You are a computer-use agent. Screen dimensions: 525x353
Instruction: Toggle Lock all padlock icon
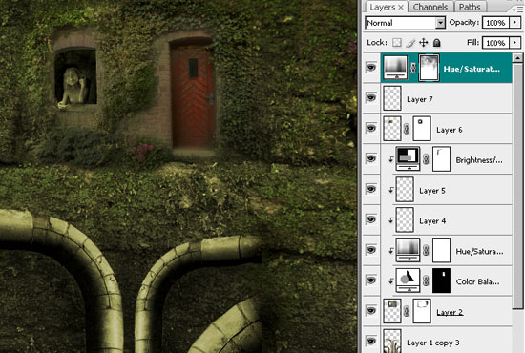pos(436,43)
